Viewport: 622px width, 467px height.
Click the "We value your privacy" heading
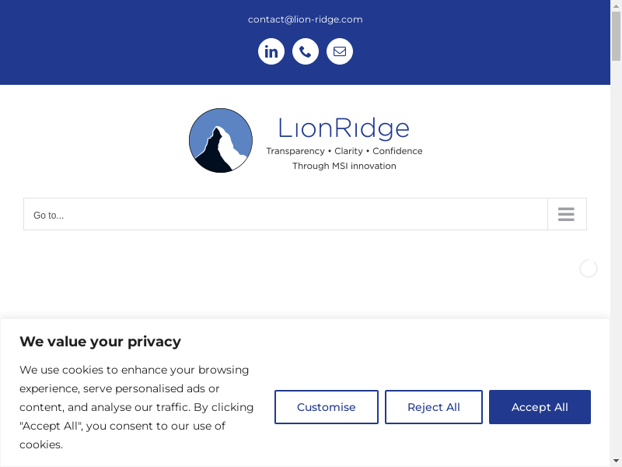pyautogui.click(x=100, y=341)
